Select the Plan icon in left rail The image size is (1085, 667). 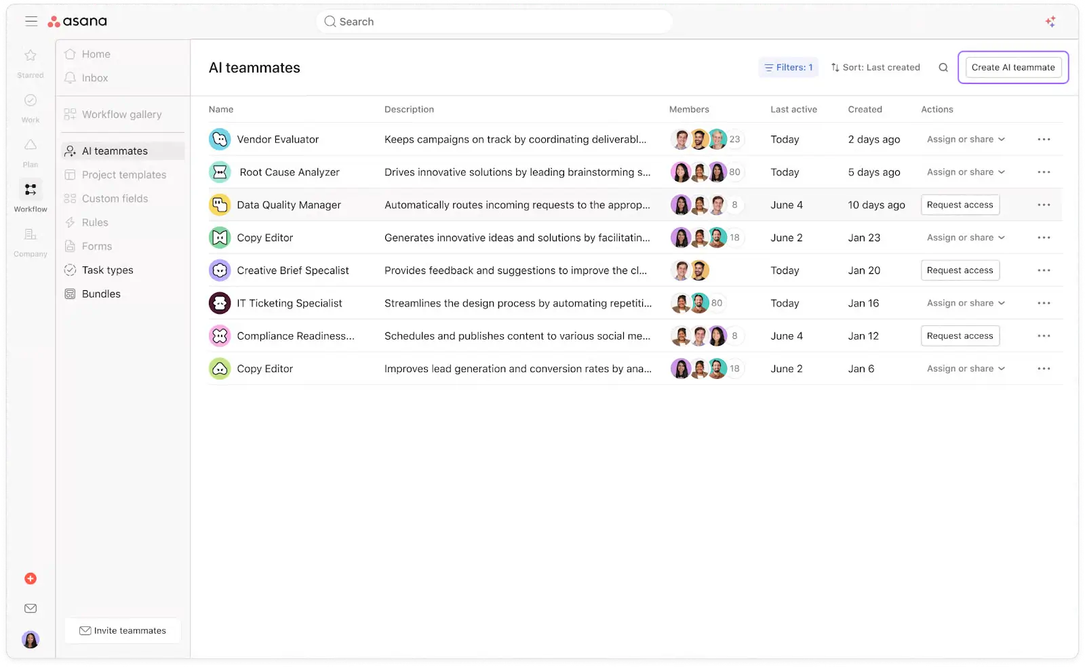coord(30,144)
